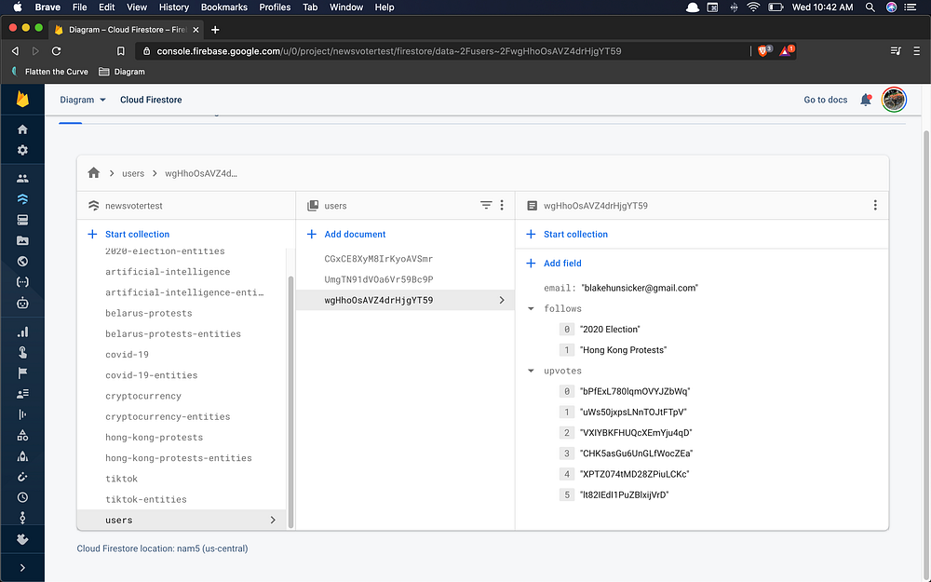Click the filter icon in users column

[x=485, y=205]
